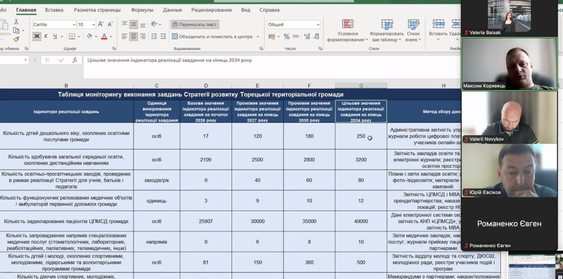Align text left
Screen dimensions: 563x279
click(x=124, y=36)
